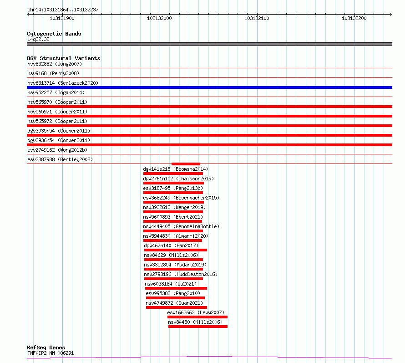405x363 pixels.
Task: Click the red bar under dgv467n140 (Fan2017)
Action: coord(176,250)
